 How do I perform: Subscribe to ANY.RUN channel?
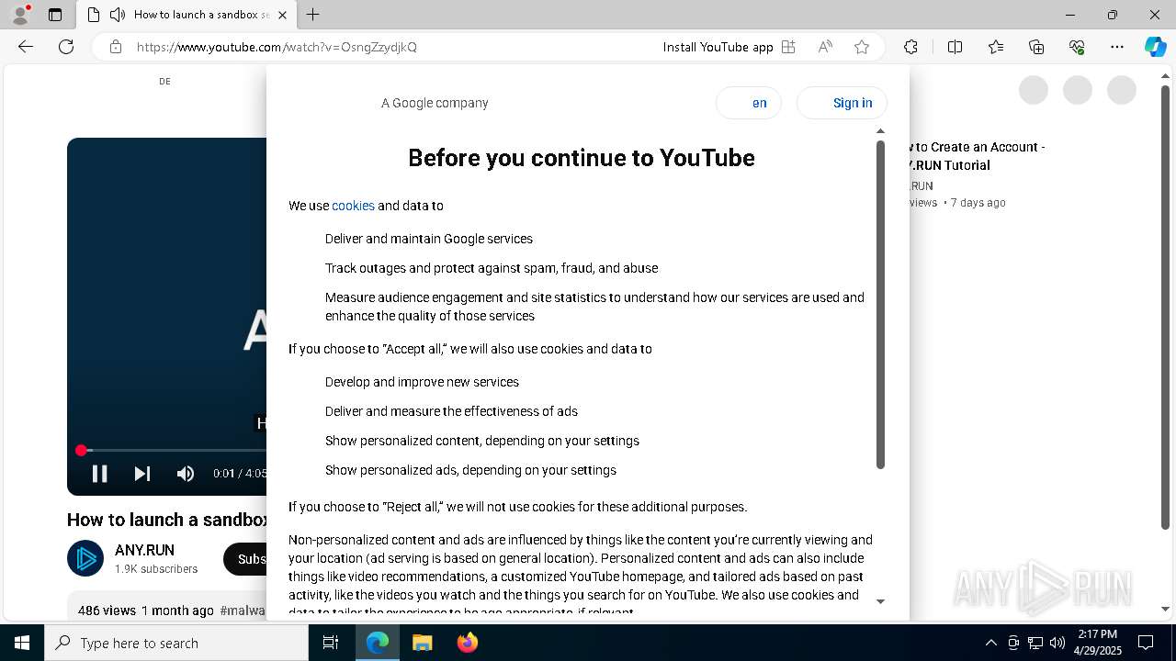point(246,559)
